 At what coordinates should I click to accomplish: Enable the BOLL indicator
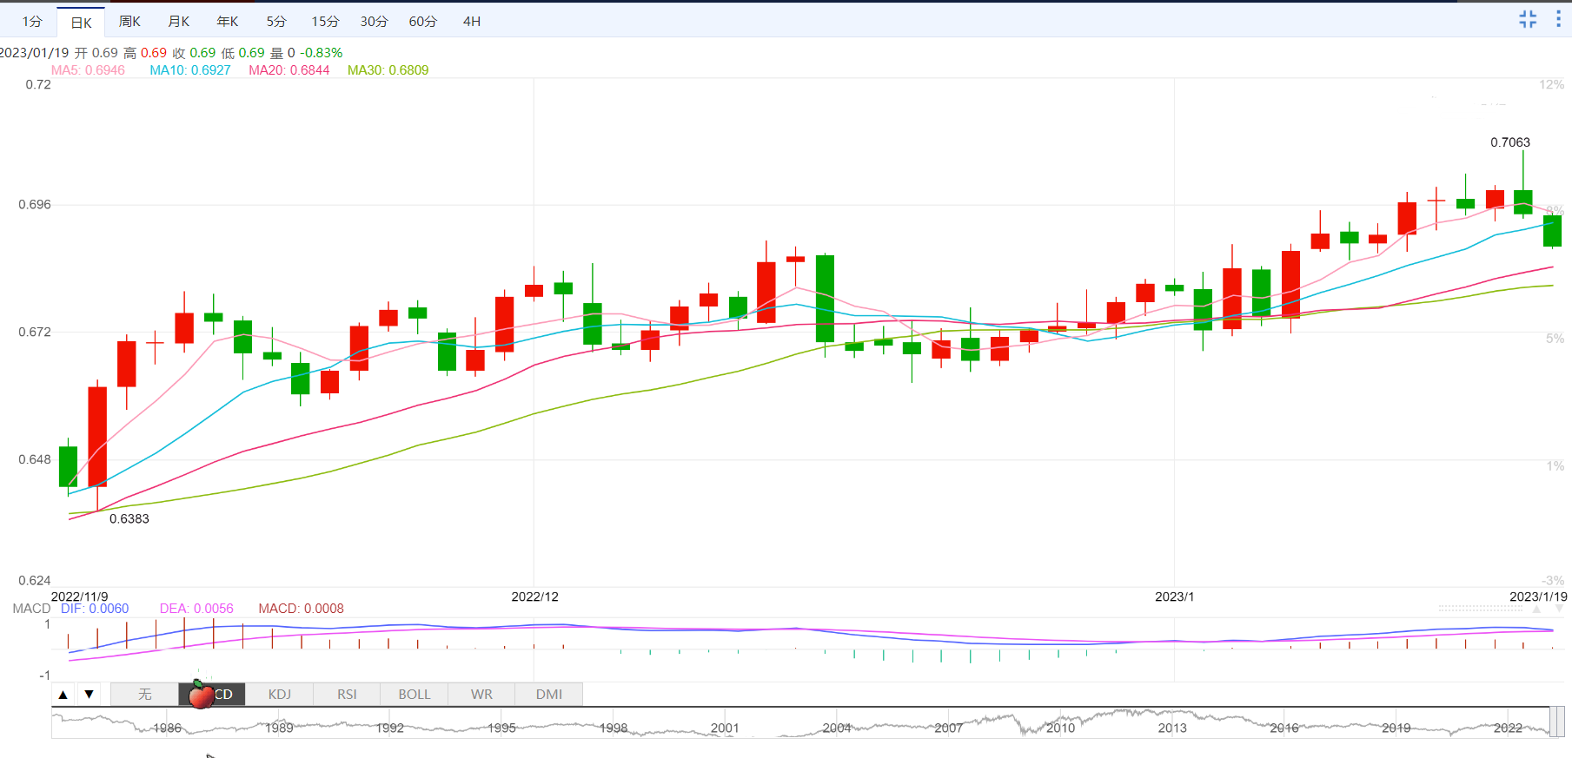(x=415, y=695)
